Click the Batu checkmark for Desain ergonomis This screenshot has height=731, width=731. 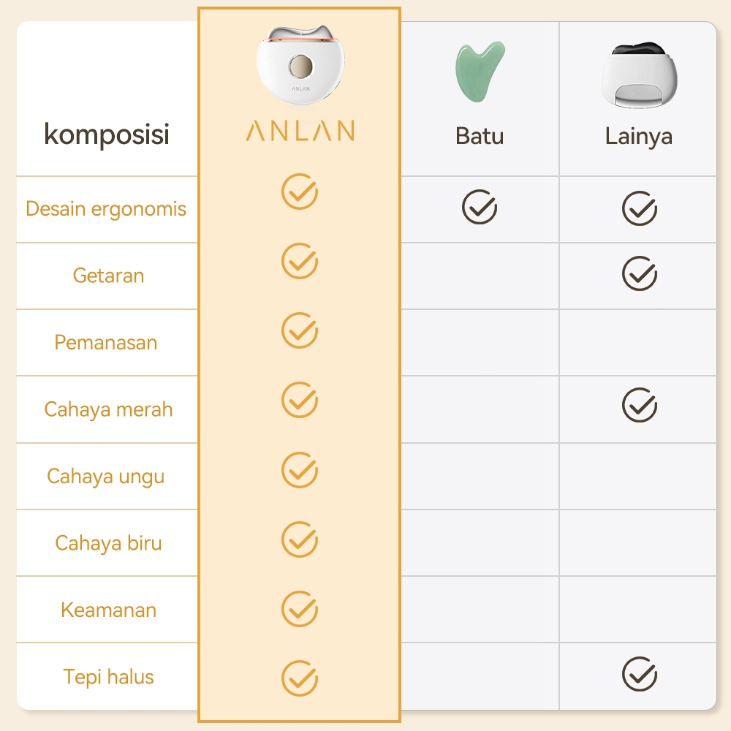[480, 208]
